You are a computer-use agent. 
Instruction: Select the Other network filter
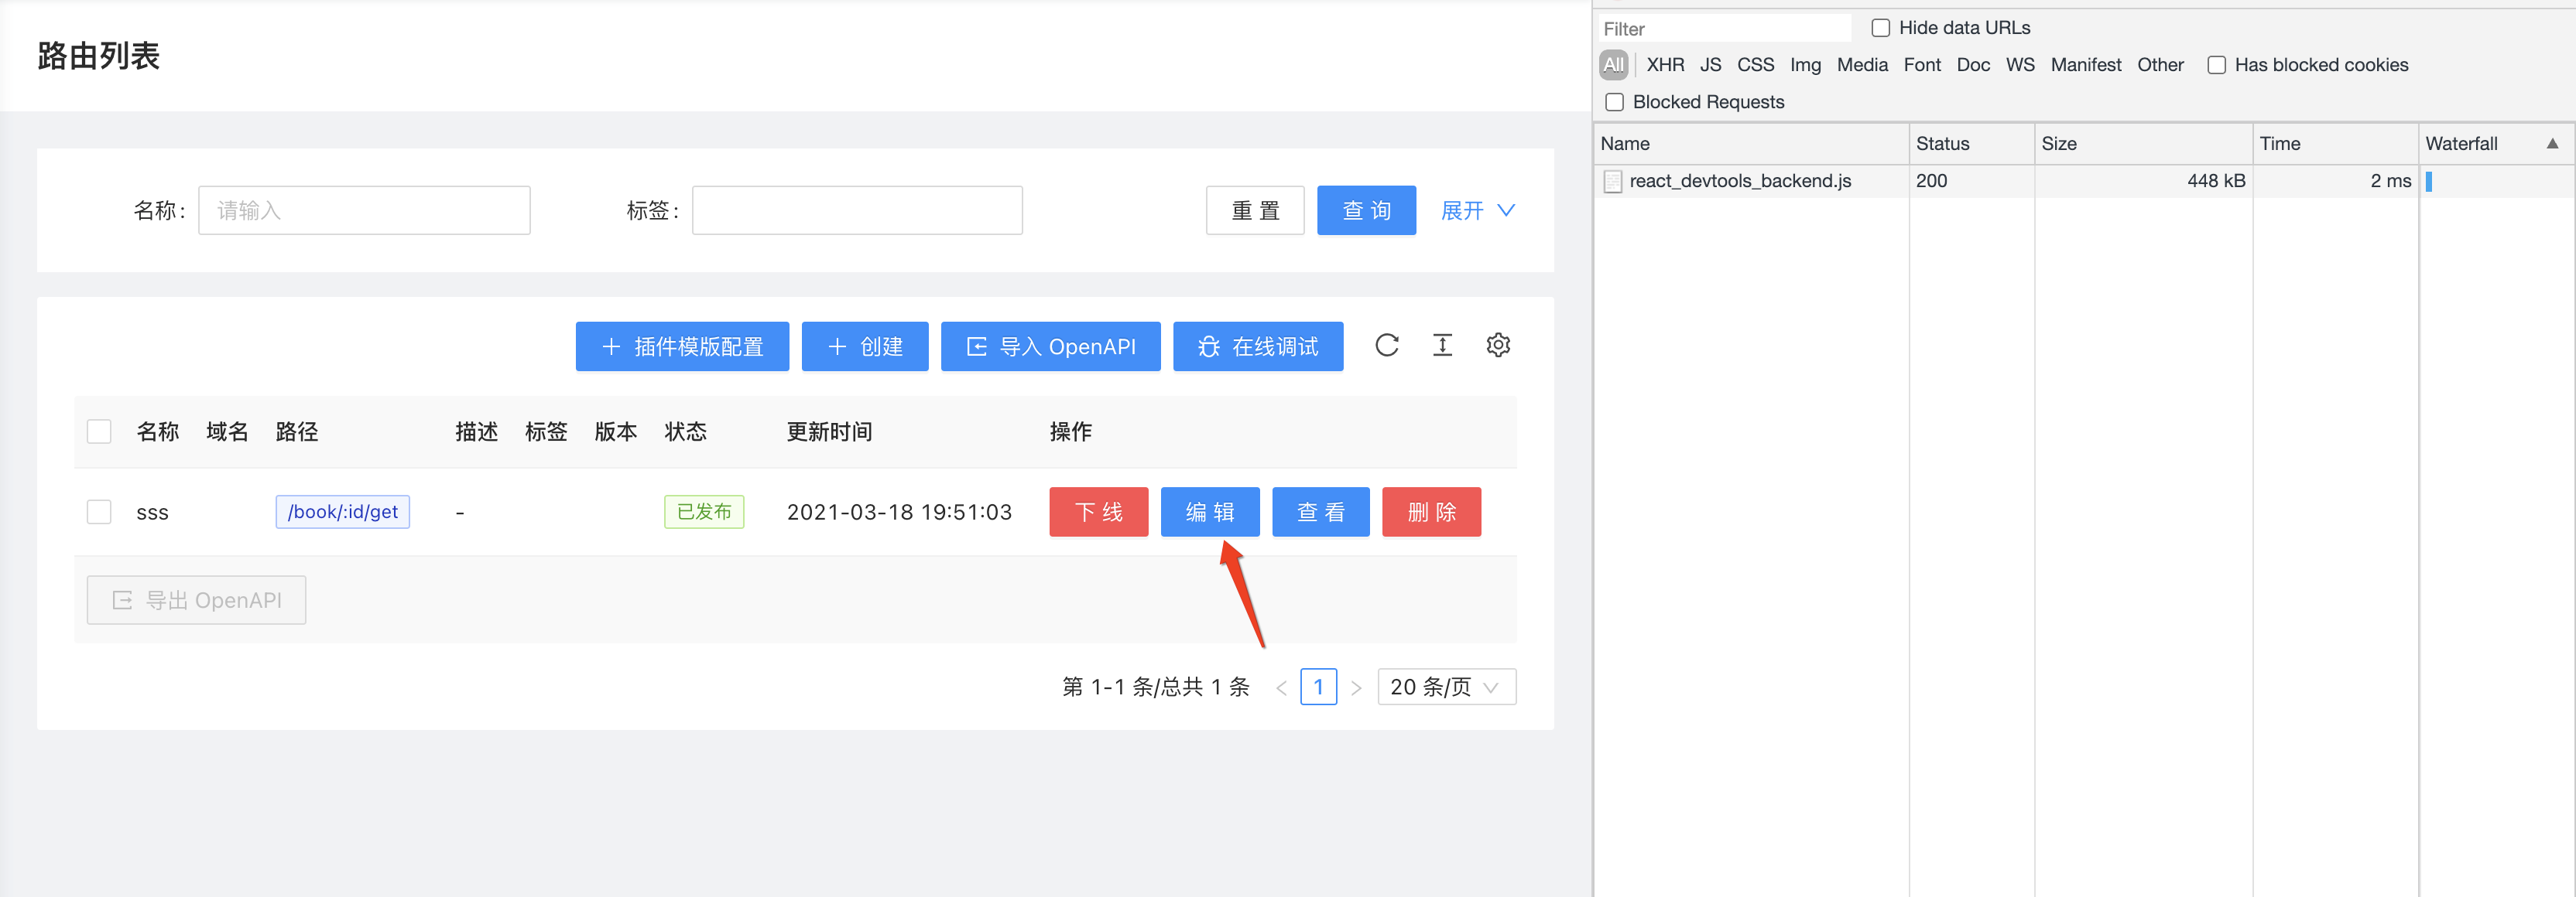pos(2160,65)
